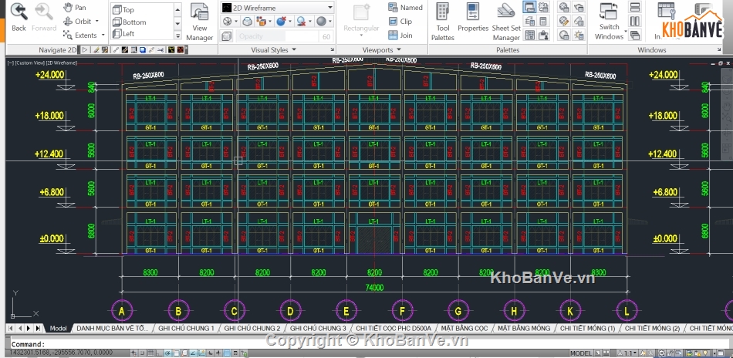Click the Back navigation icon
Image resolution: width=733 pixels, height=358 pixels.
coord(19,12)
